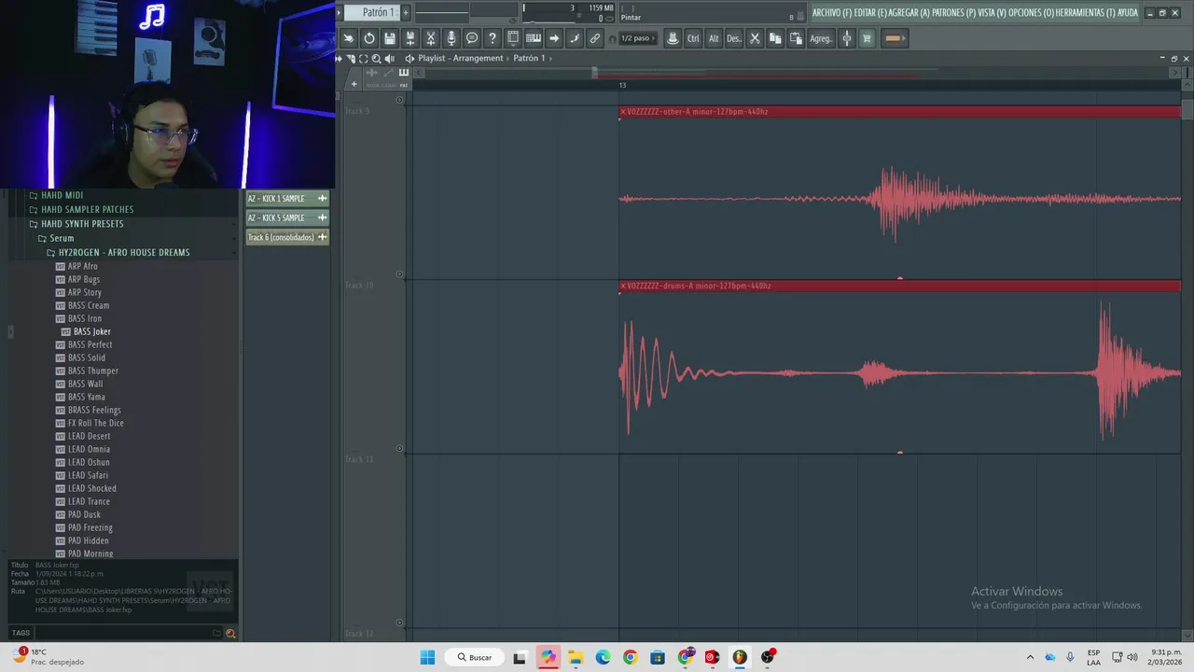Click the save project floppy disk icon

(390, 38)
